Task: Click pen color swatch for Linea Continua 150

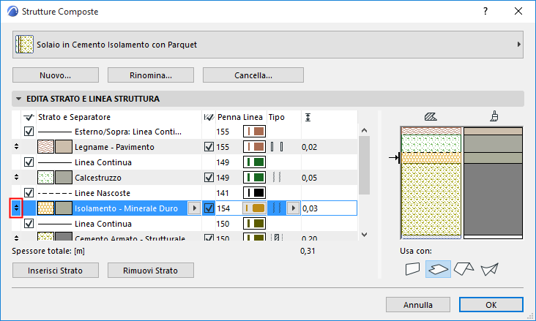Action: click(254, 223)
